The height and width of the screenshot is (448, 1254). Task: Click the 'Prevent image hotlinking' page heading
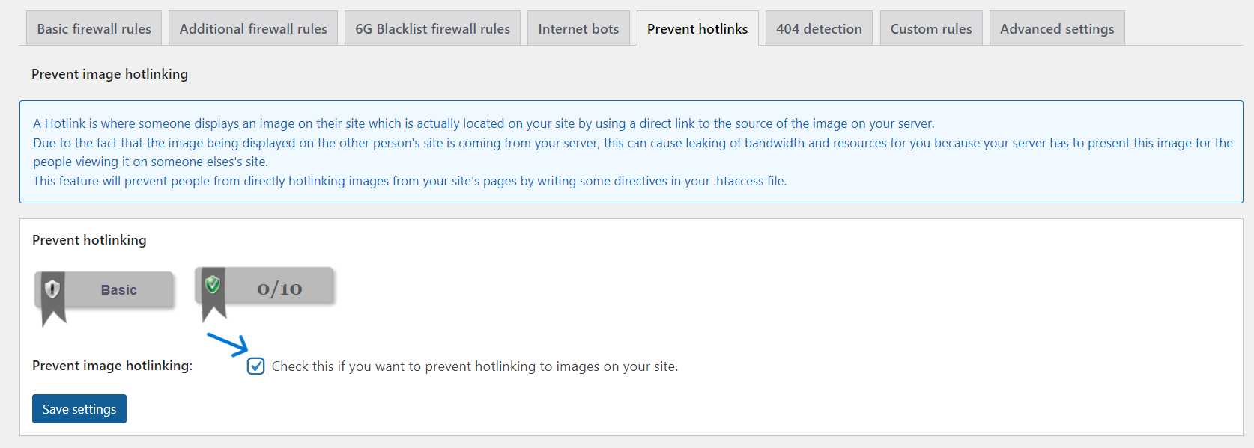(x=109, y=74)
